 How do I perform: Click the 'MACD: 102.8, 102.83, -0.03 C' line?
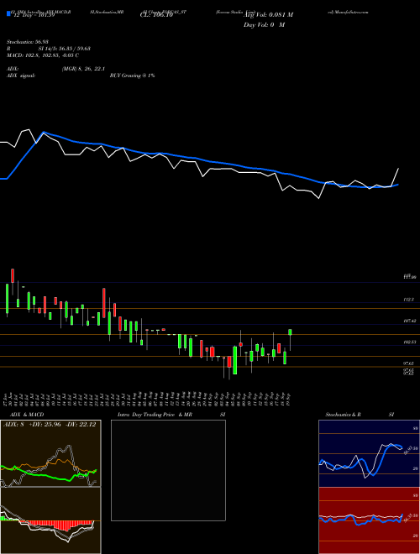(43, 55)
